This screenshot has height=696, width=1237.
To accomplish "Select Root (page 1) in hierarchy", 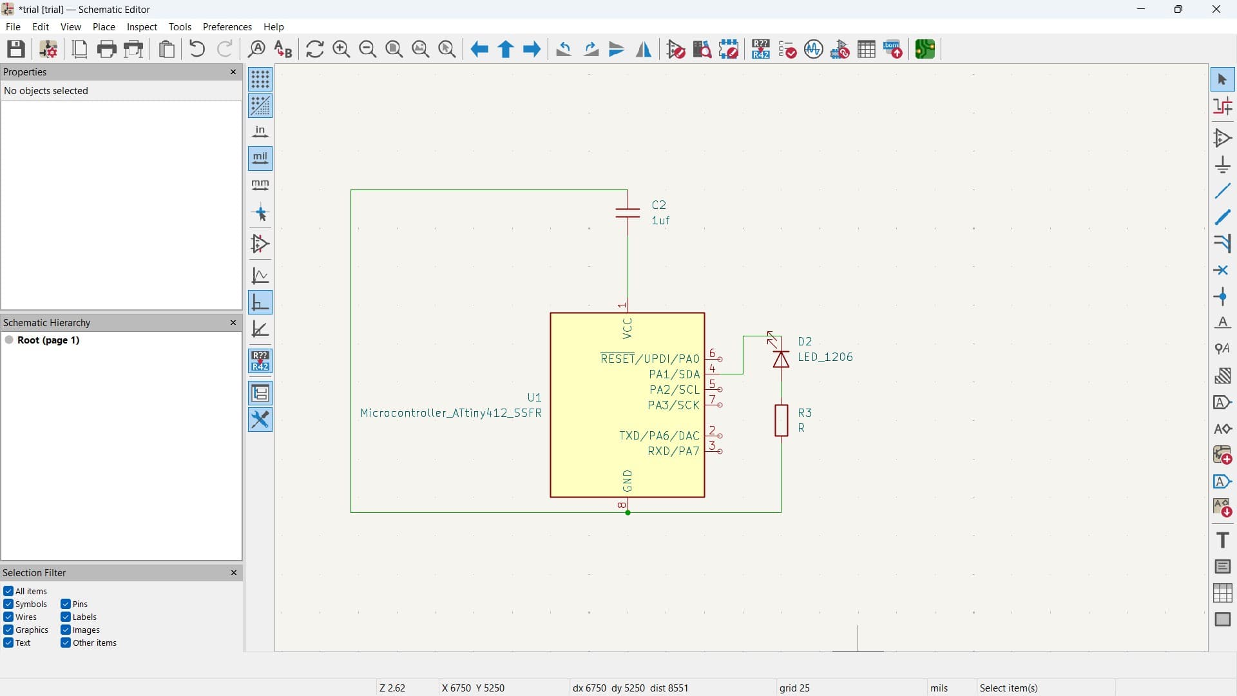I will (x=48, y=340).
